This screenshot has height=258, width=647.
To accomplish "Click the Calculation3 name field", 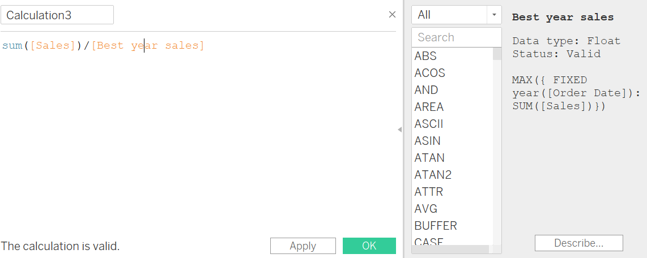I will click(x=57, y=15).
